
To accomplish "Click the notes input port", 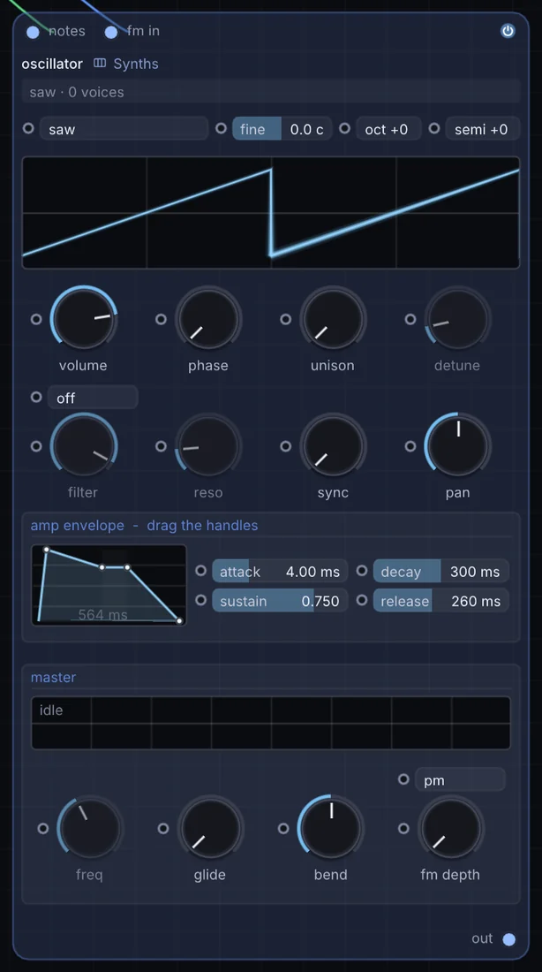I will click(33, 32).
